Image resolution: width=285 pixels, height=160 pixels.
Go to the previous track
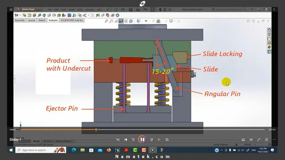126,140
